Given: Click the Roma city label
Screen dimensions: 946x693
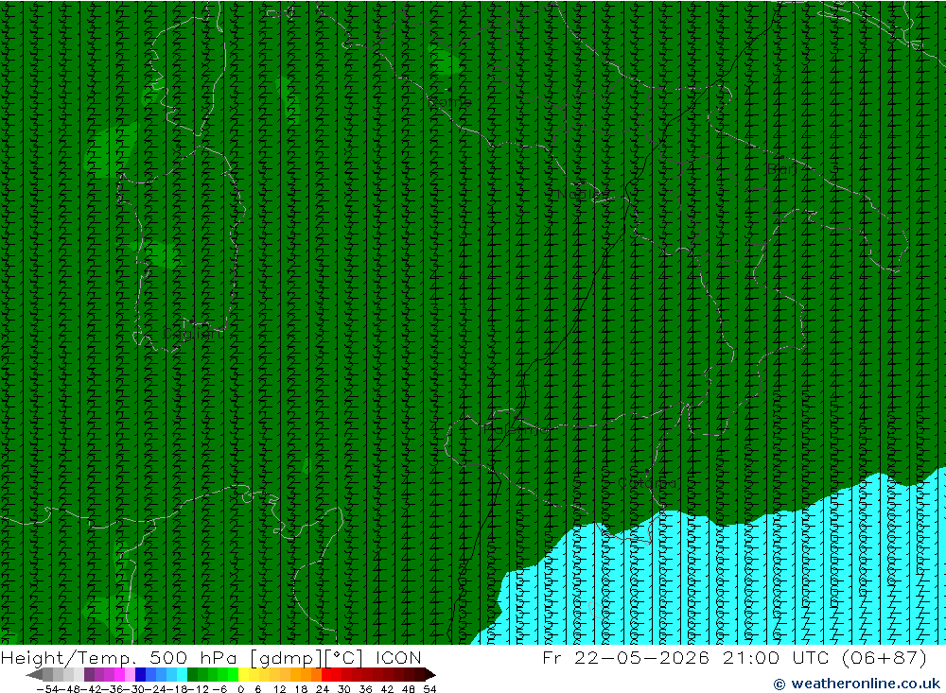Looking at the screenshot, I should tap(449, 102).
